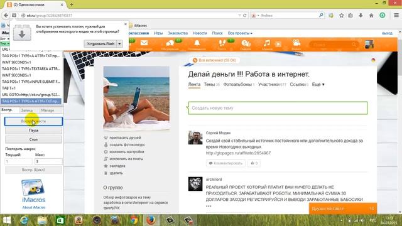Expand arrow next to Install Flash button
Screen dimensions: 402x226
(x=119, y=44)
